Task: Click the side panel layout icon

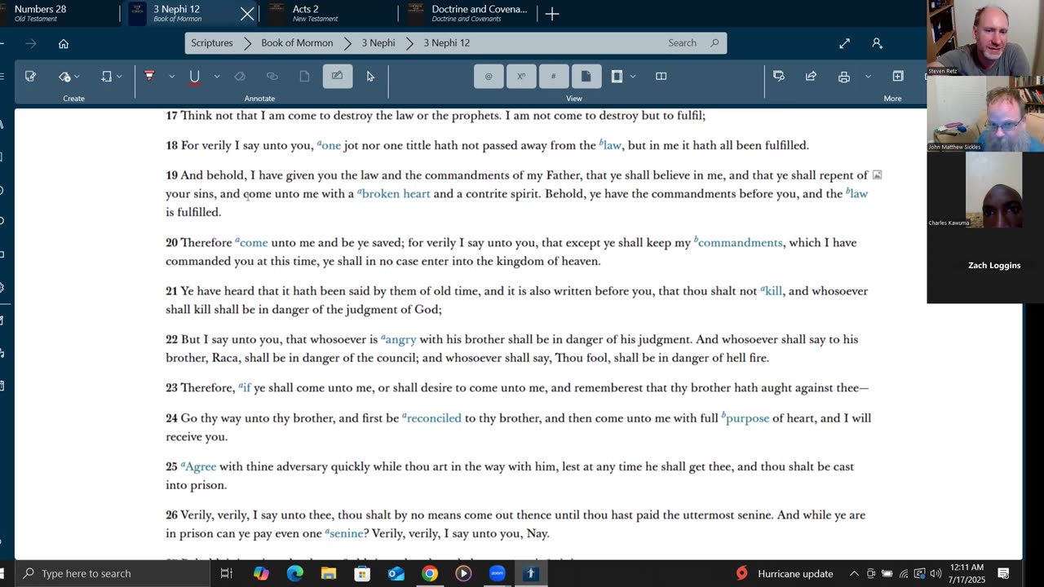Action: (x=617, y=76)
